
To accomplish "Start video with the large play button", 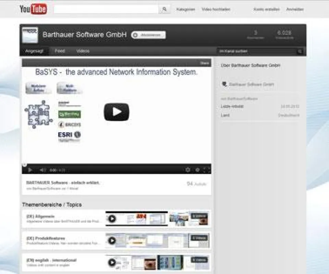I will pos(117,112).
